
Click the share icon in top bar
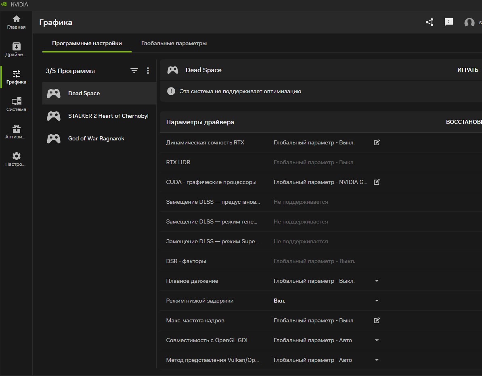[x=430, y=22]
